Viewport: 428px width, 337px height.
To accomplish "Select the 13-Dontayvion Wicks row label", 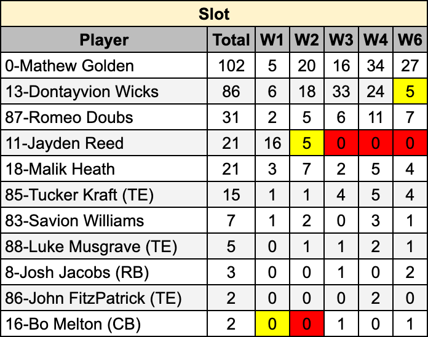I will (82, 92).
